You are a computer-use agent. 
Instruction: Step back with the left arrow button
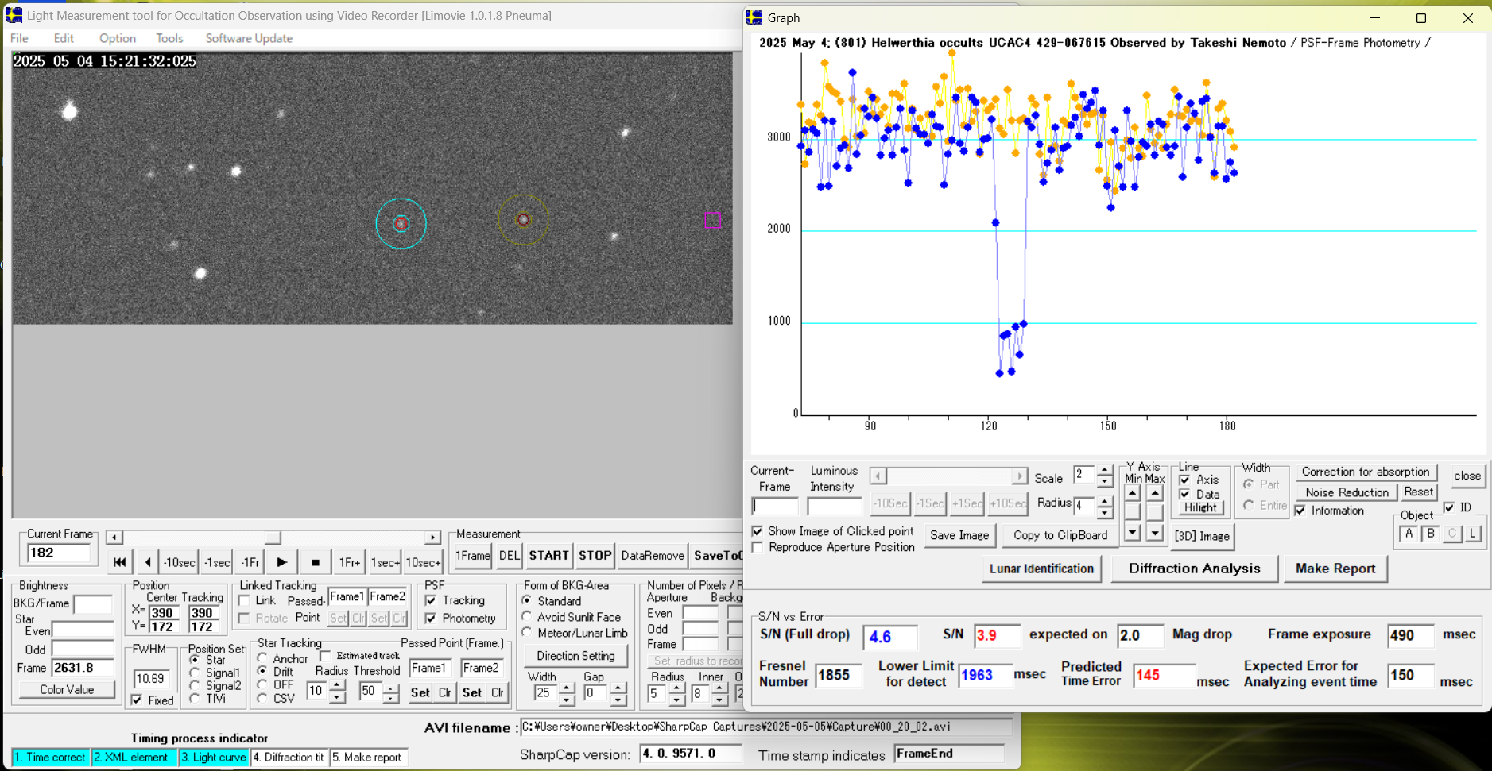point(148,562)
